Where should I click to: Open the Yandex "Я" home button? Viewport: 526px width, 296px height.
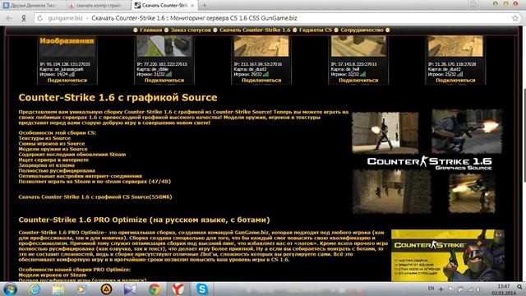coord(24,18)
